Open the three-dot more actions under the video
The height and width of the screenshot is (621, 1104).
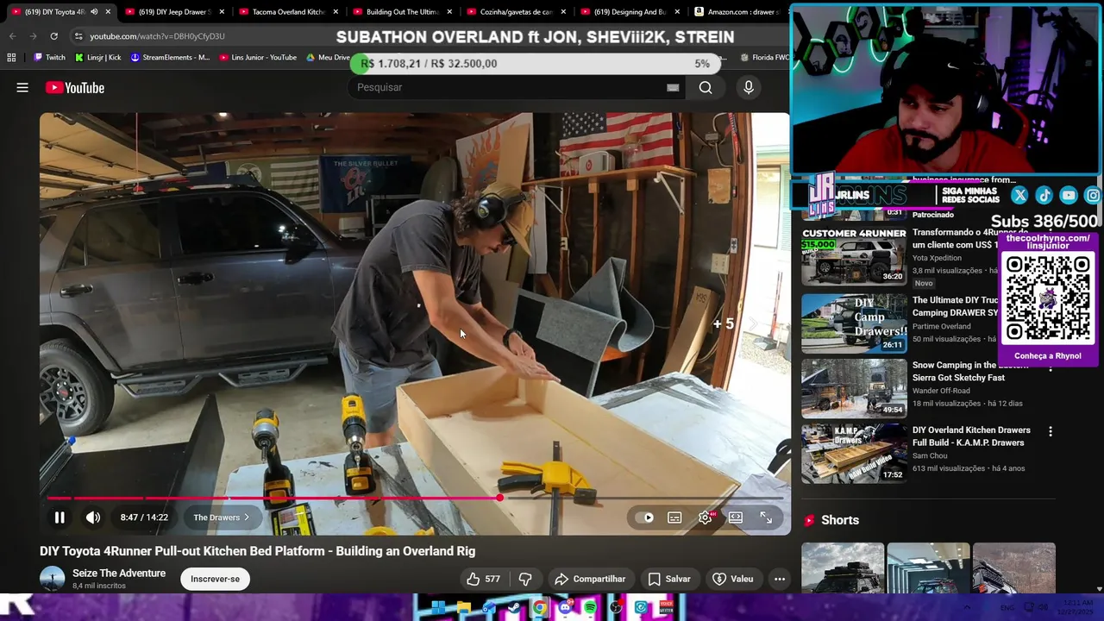[x=780, y=579]
